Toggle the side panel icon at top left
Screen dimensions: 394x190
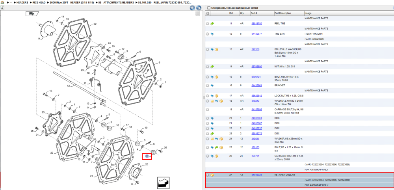pos(2,8)
